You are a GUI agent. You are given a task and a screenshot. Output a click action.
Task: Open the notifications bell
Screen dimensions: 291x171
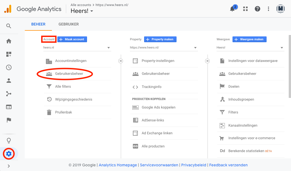(232, 9)
